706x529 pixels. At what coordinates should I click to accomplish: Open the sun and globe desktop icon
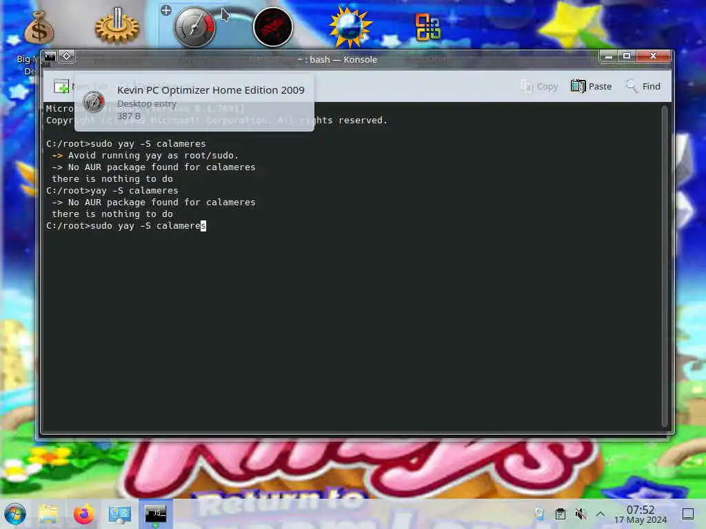click(x=350, y=27)
